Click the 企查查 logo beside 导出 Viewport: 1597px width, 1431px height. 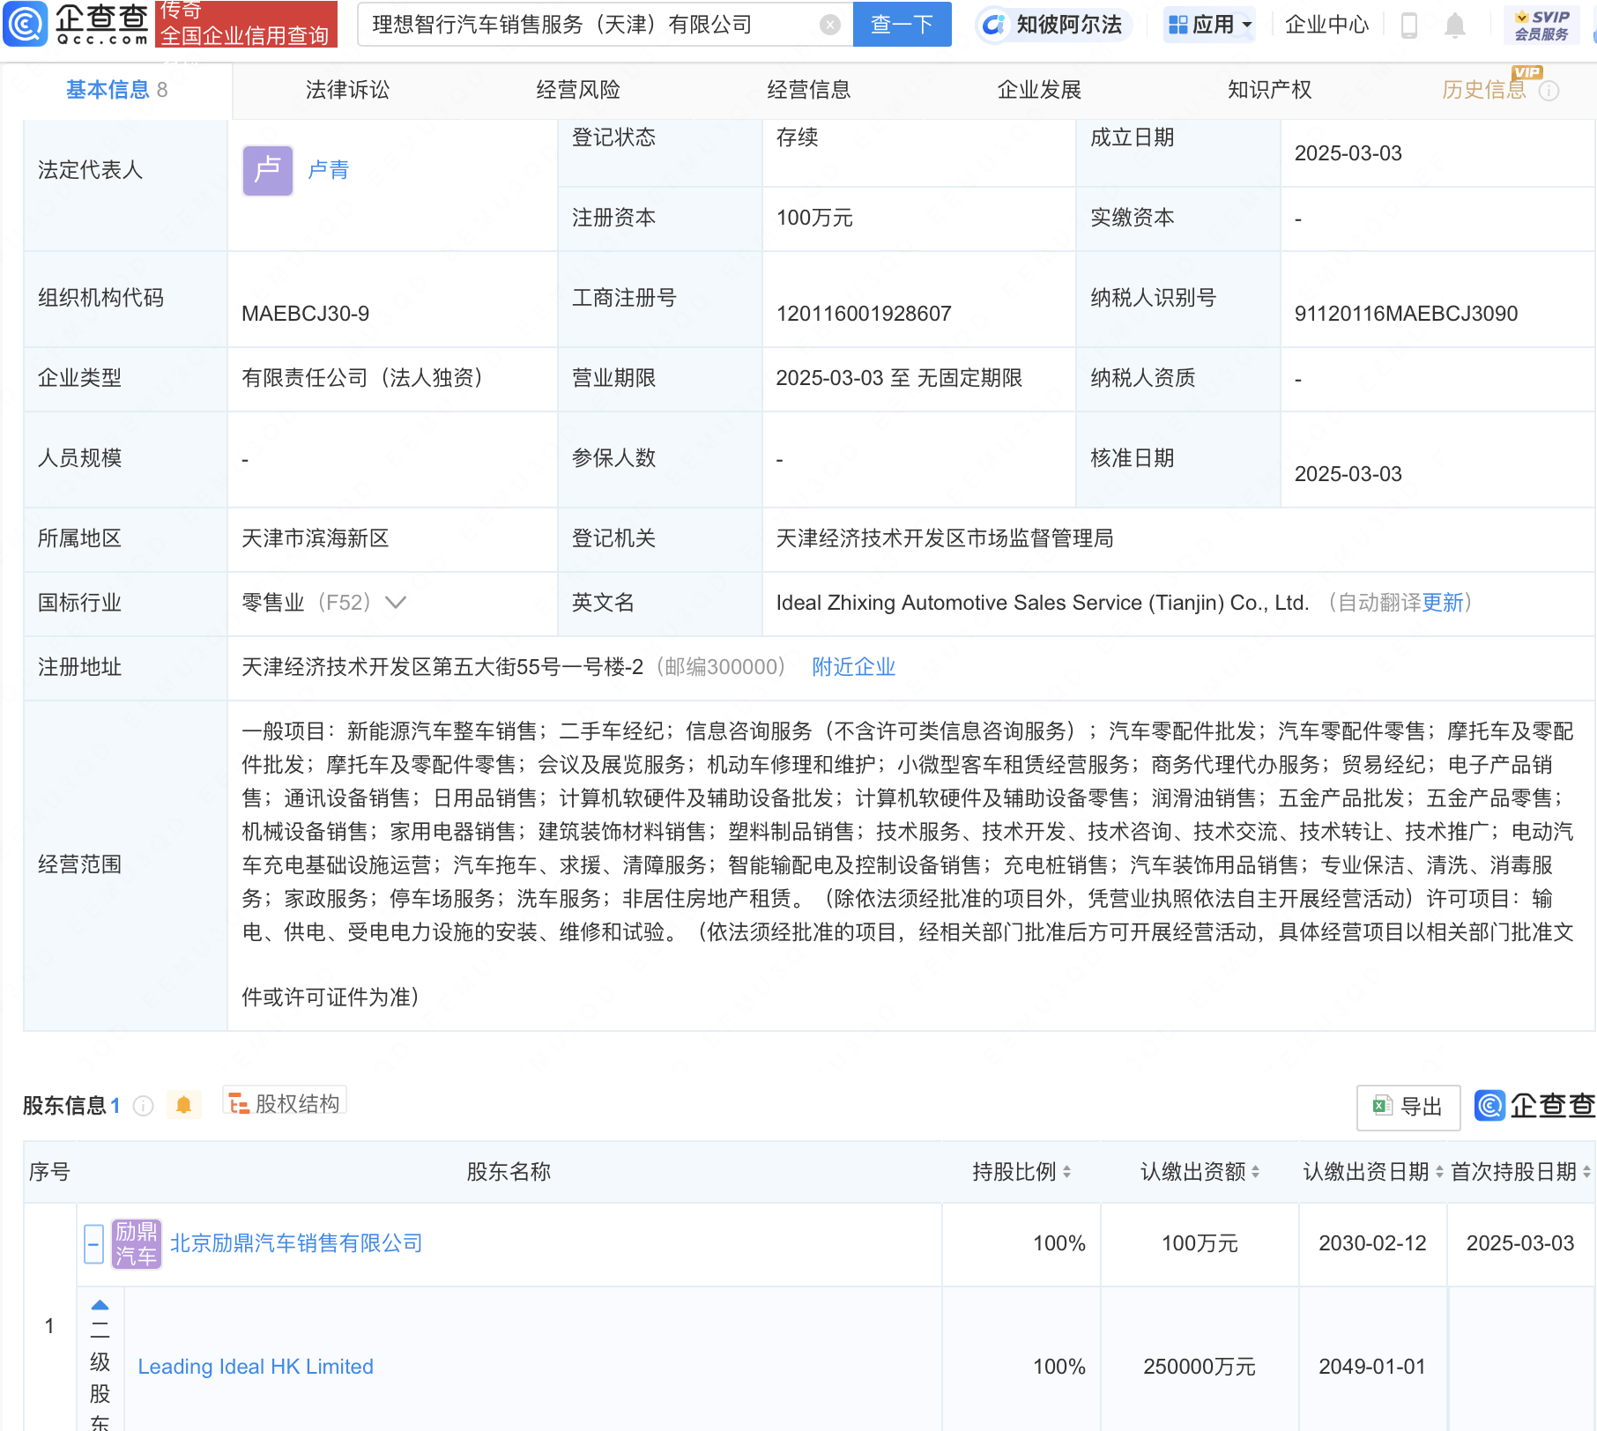(1534, 1106)
